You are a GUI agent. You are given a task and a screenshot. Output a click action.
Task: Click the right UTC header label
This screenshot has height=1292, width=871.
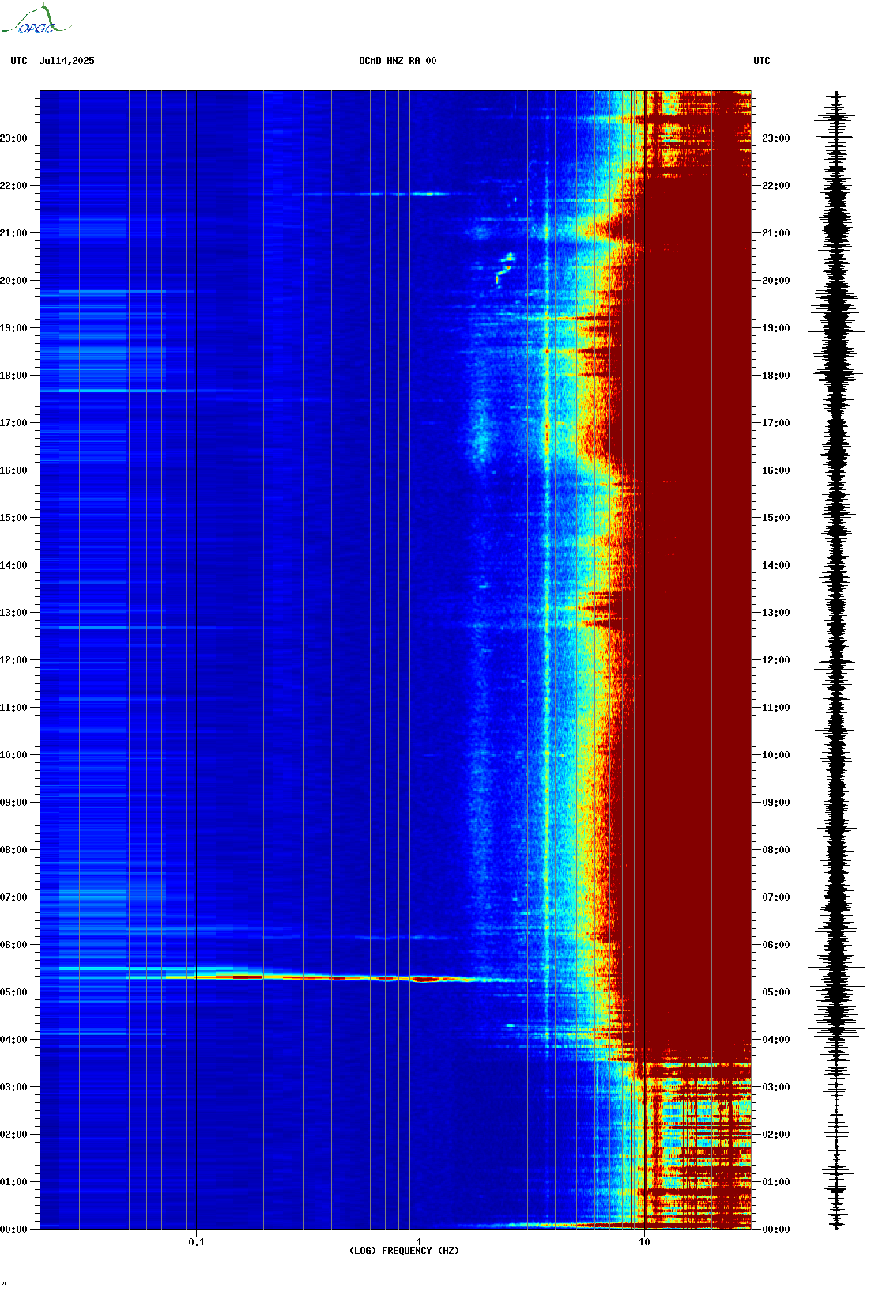762,61
